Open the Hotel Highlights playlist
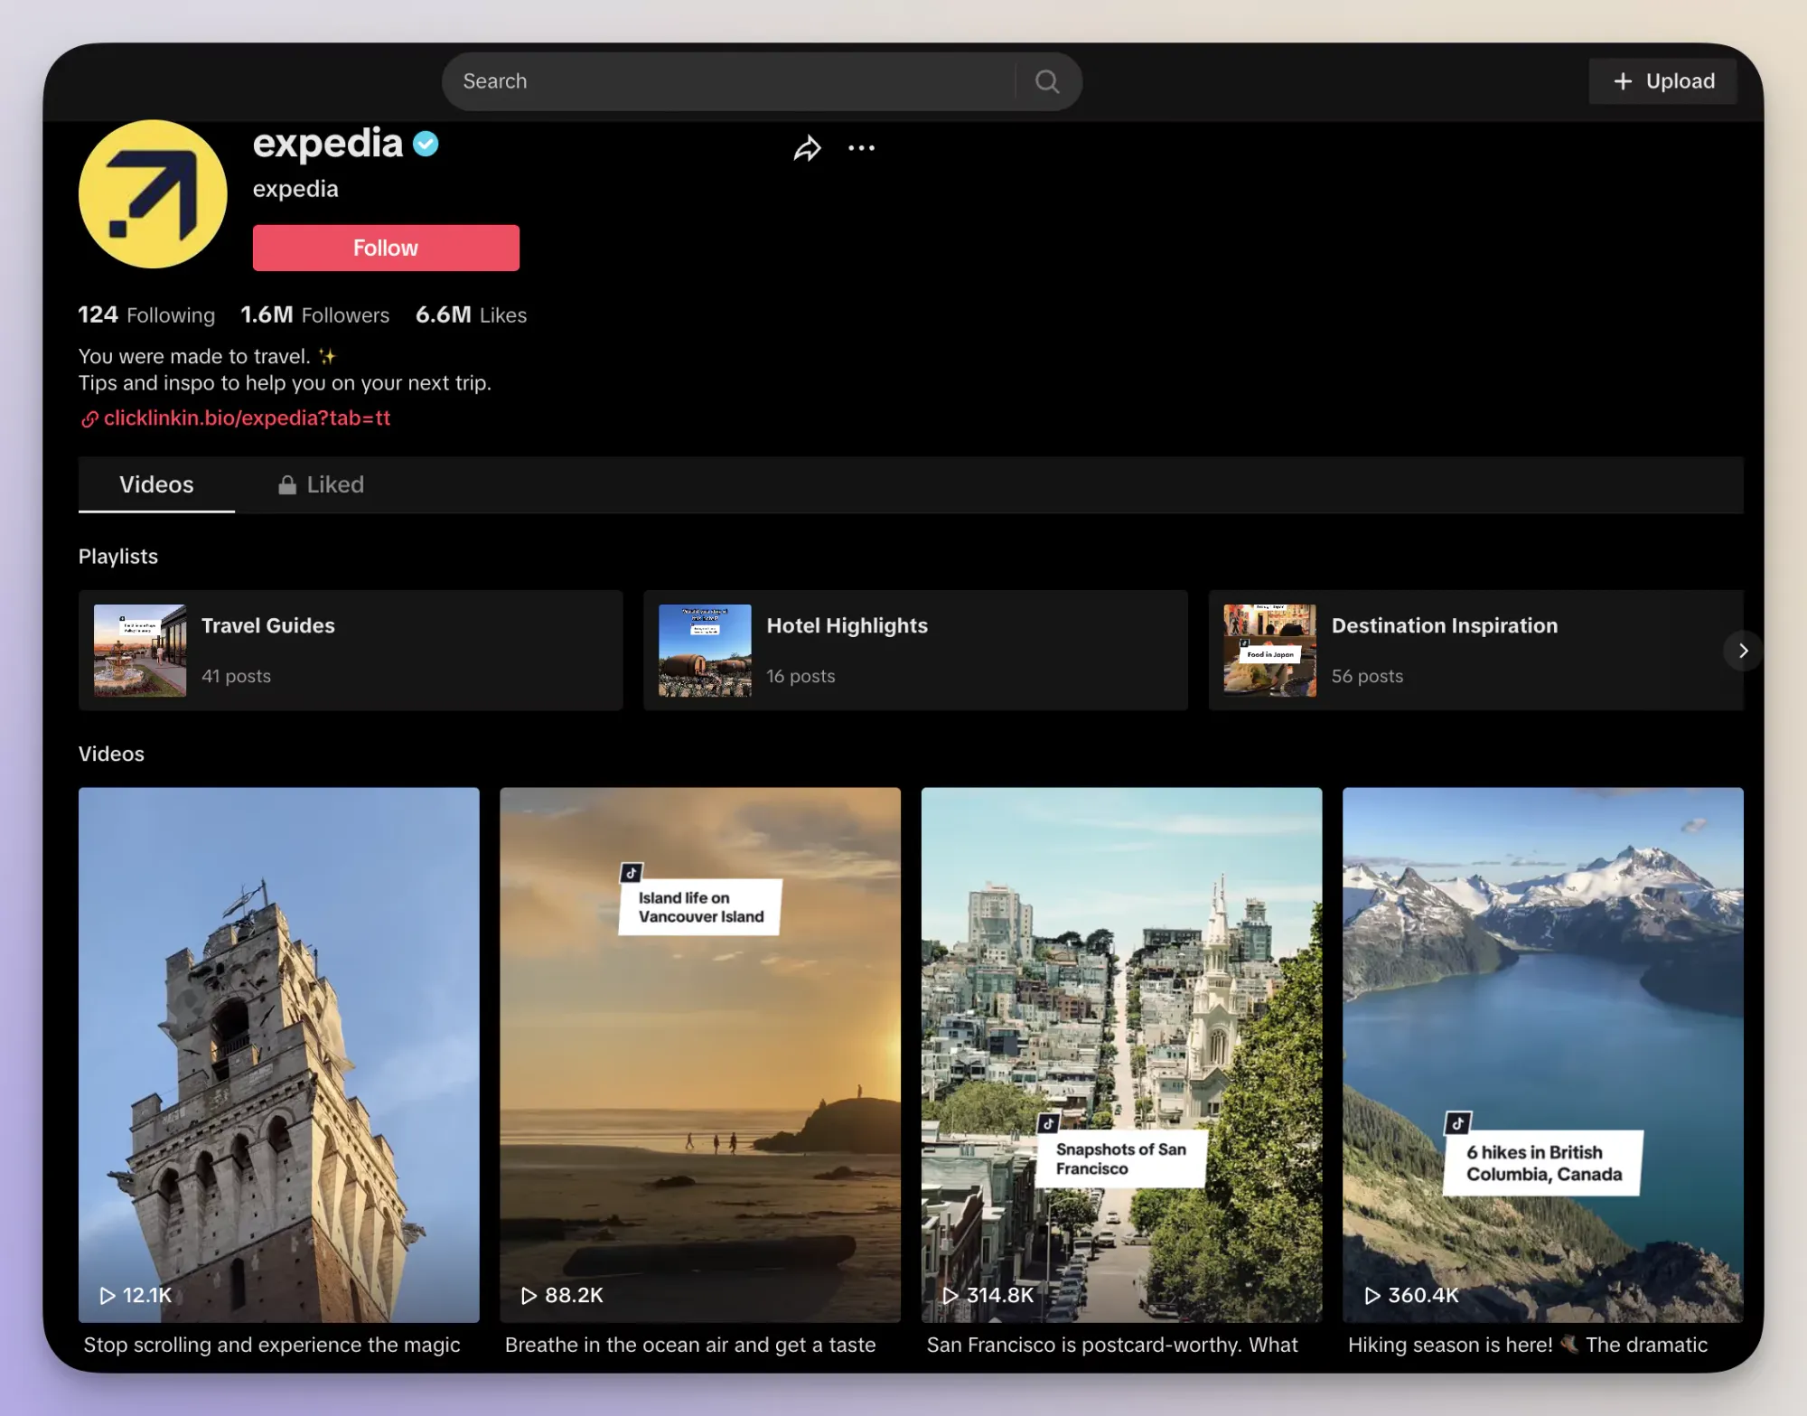The width and height of the screenshot is (1807, 1416). click(x=915, y=651)
